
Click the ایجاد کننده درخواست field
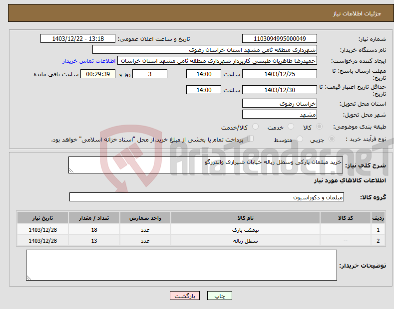(x=217, y=61)
